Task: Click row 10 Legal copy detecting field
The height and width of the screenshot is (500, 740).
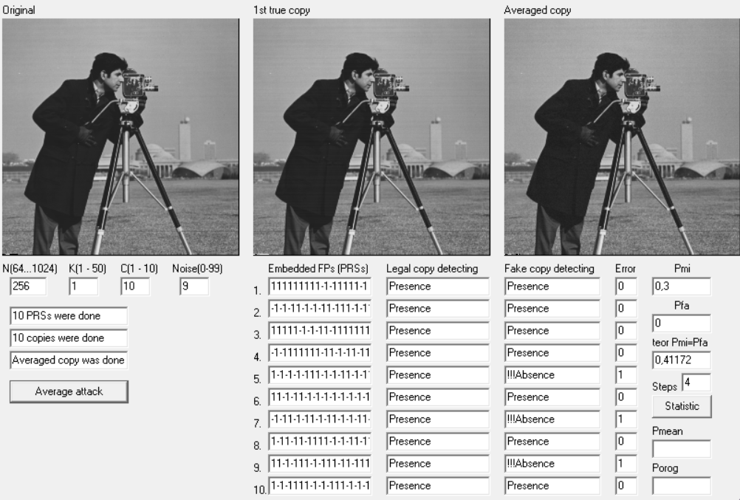Action: [437, 485]
